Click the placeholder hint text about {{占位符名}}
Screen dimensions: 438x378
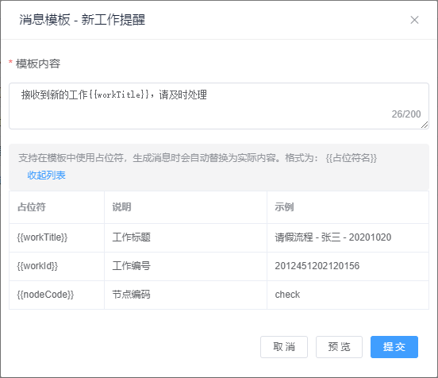coord(198,158)
